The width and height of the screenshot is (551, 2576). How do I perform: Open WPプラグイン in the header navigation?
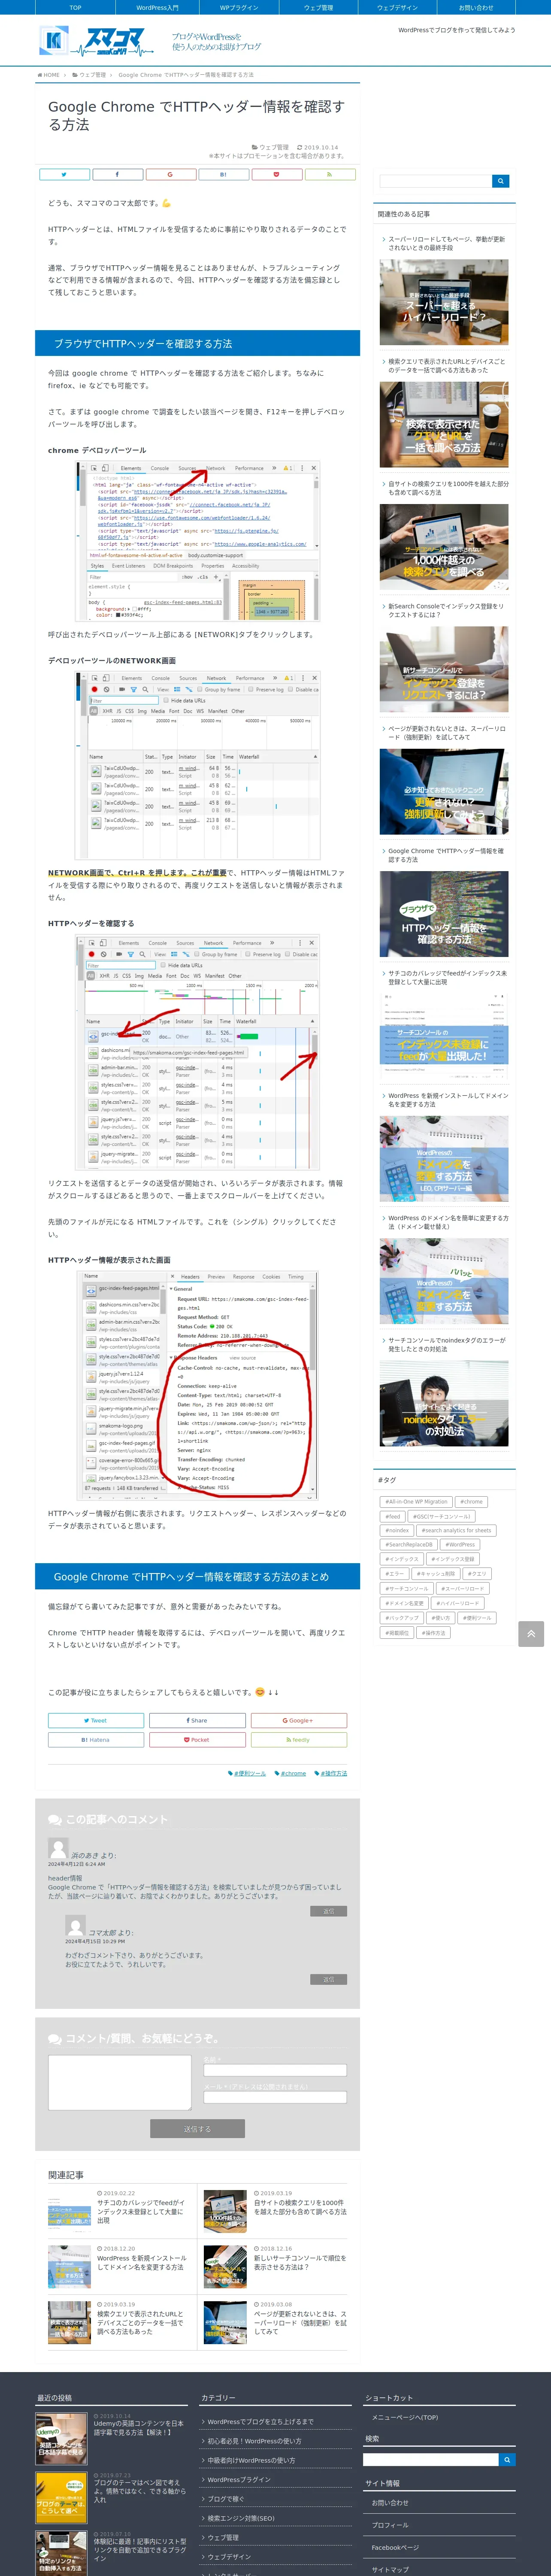click(238, 7)
